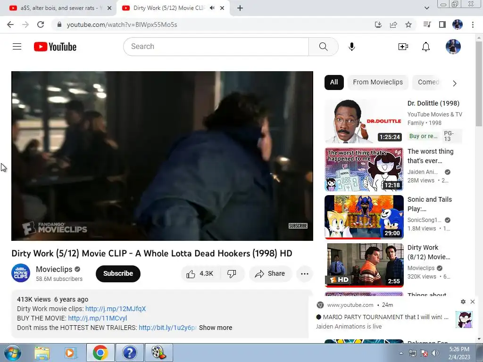
Task: Expand description with Show more
Action: (x=215, y=328)
